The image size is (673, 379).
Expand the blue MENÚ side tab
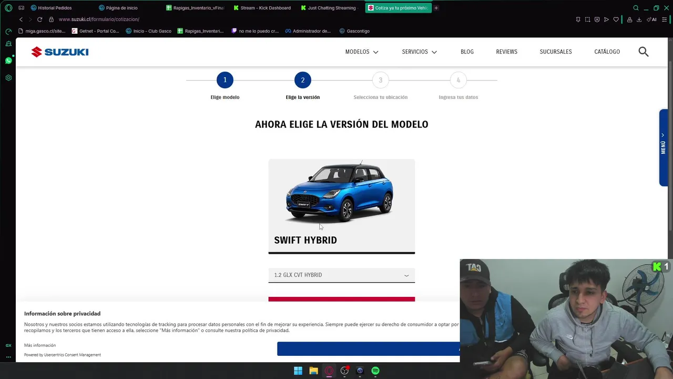[664, 147]
